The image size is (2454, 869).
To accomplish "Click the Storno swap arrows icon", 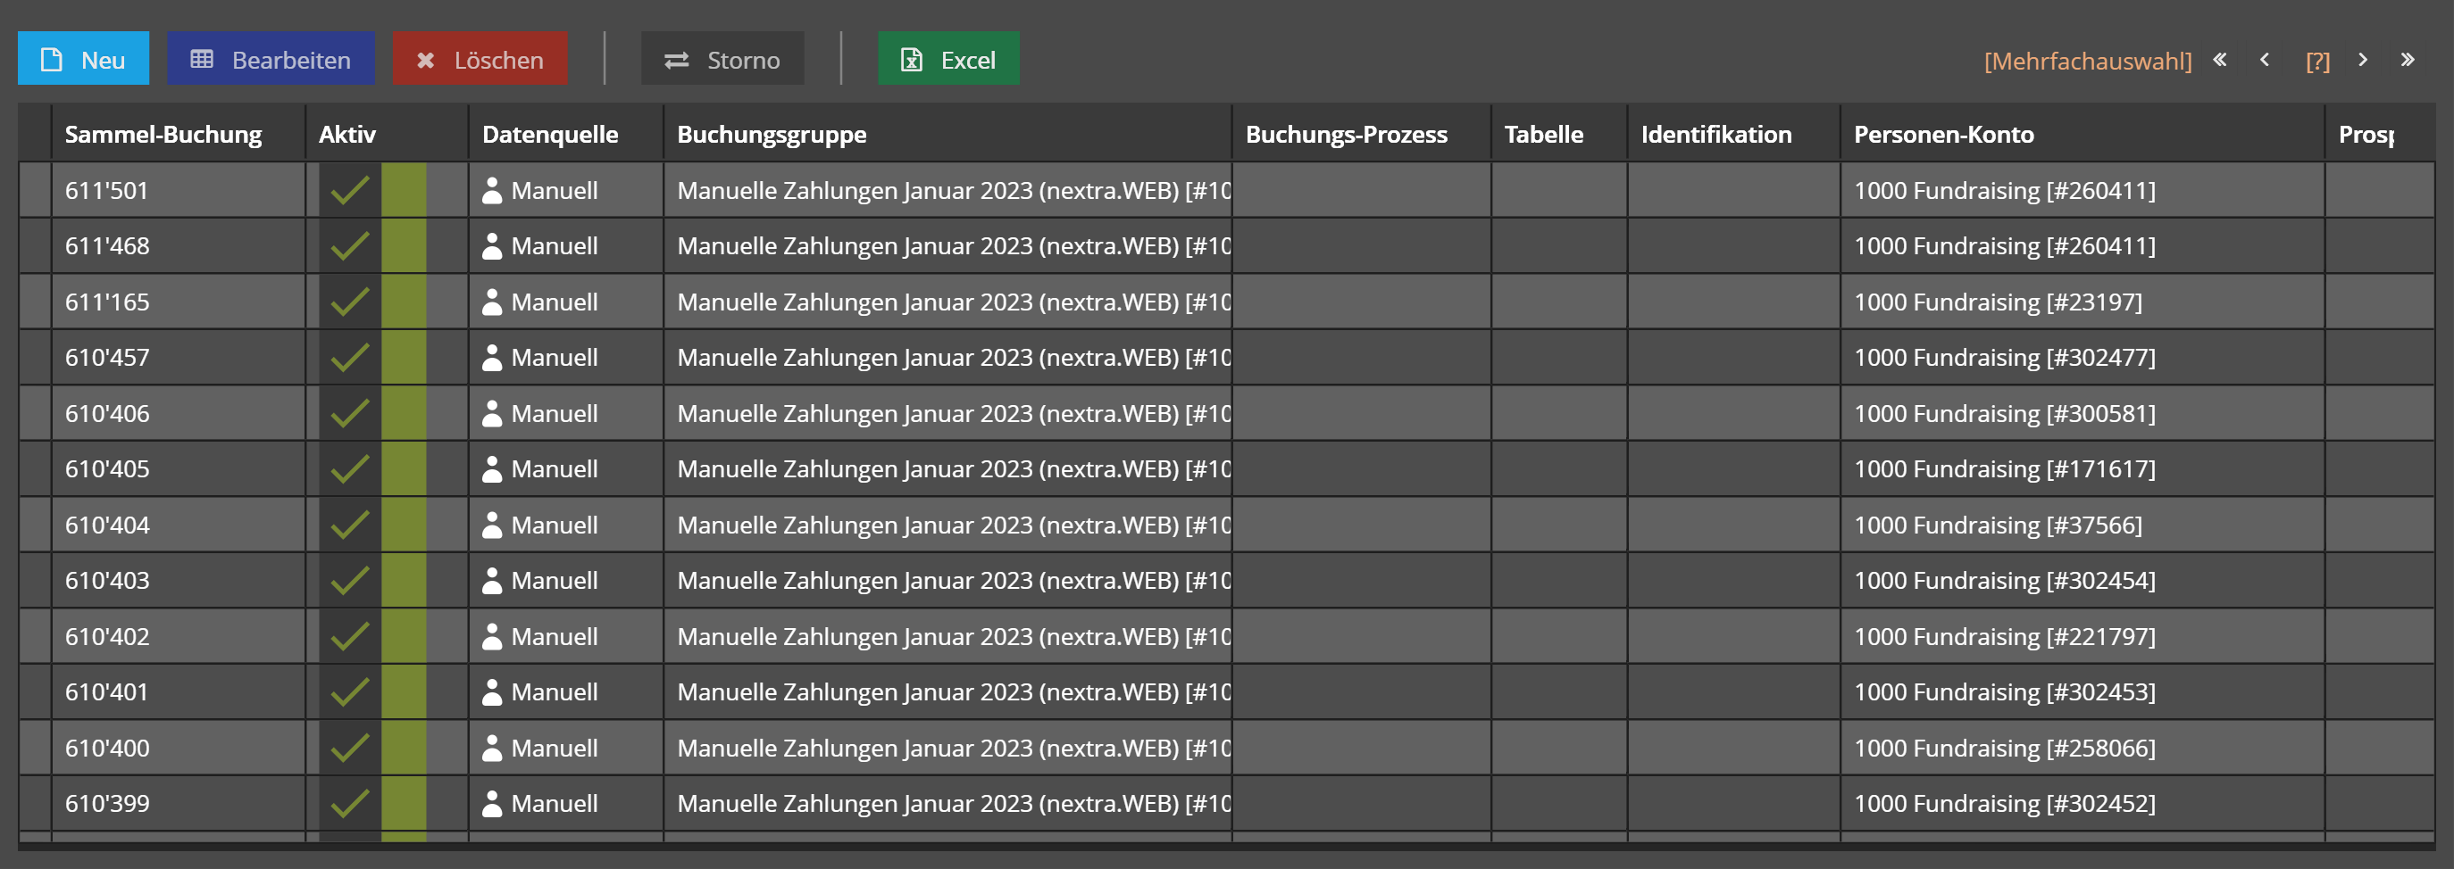I will click(x=676, y=60).
